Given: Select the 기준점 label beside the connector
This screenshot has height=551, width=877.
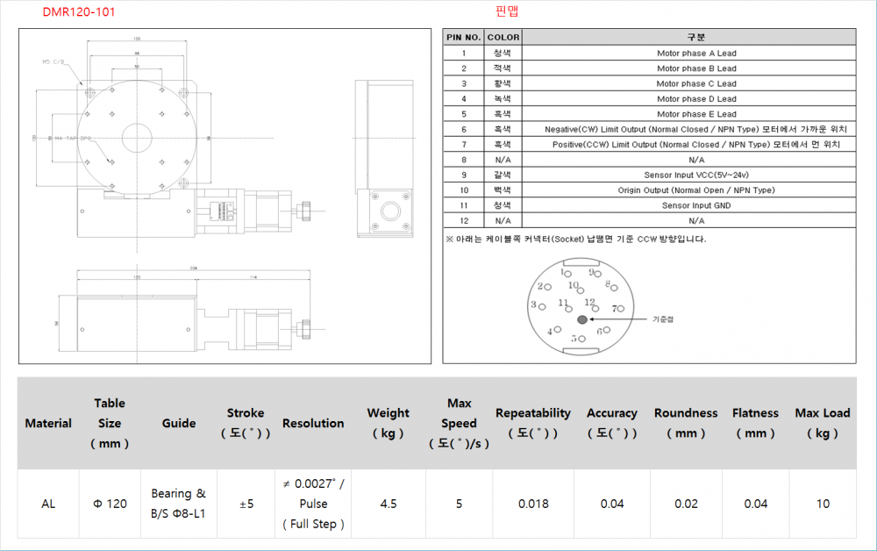Looking at the screenshot, I should click(663, 319).
